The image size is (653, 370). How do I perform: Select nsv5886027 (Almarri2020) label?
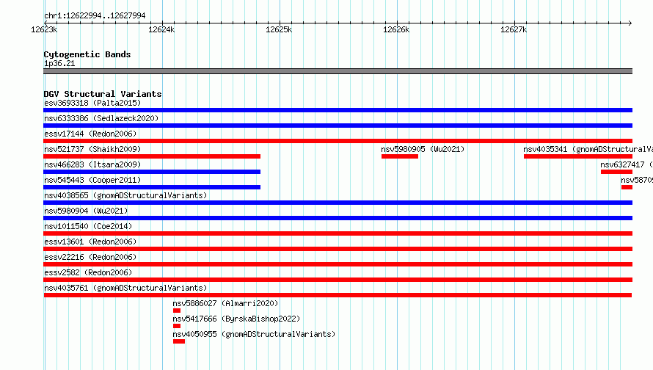(x=225, y=303)
